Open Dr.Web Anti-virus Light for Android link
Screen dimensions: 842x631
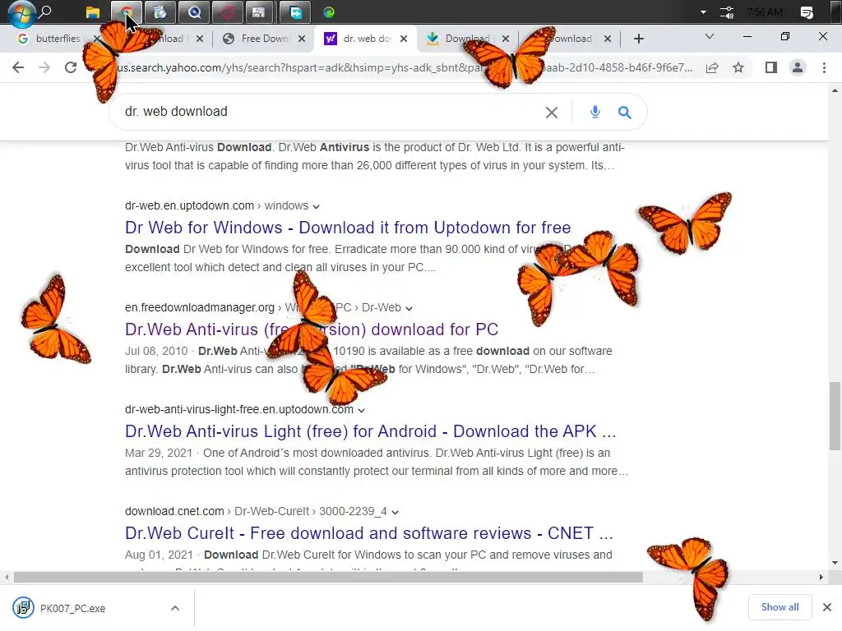[371, 431]
